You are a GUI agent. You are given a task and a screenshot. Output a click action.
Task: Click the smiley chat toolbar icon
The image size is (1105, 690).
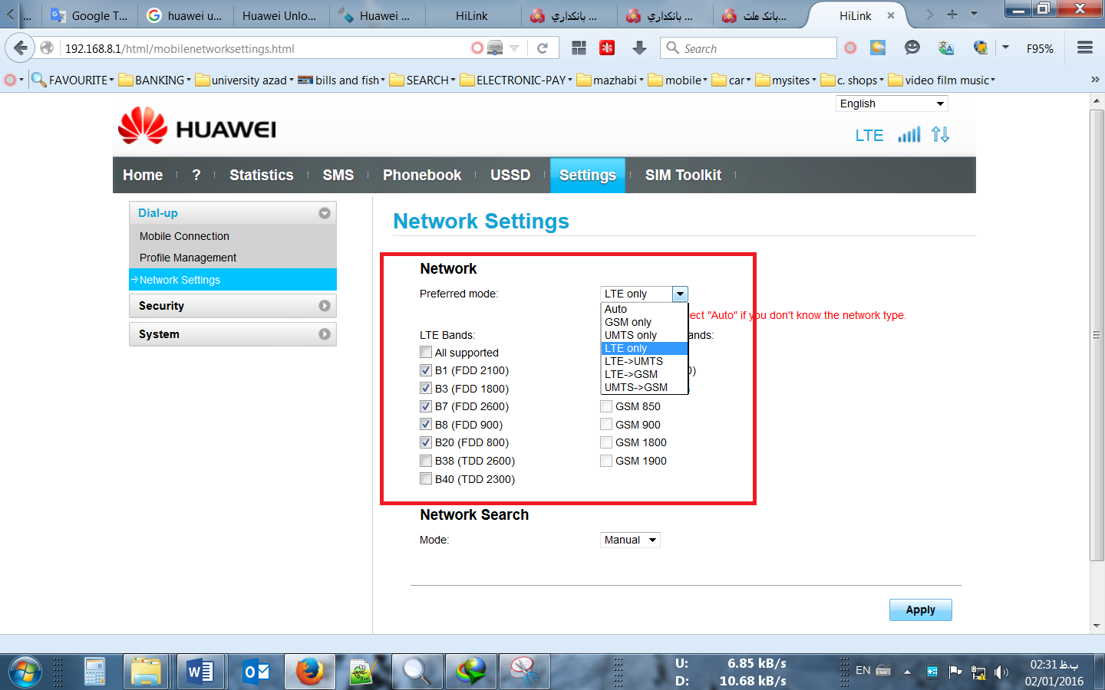point(912,48)
